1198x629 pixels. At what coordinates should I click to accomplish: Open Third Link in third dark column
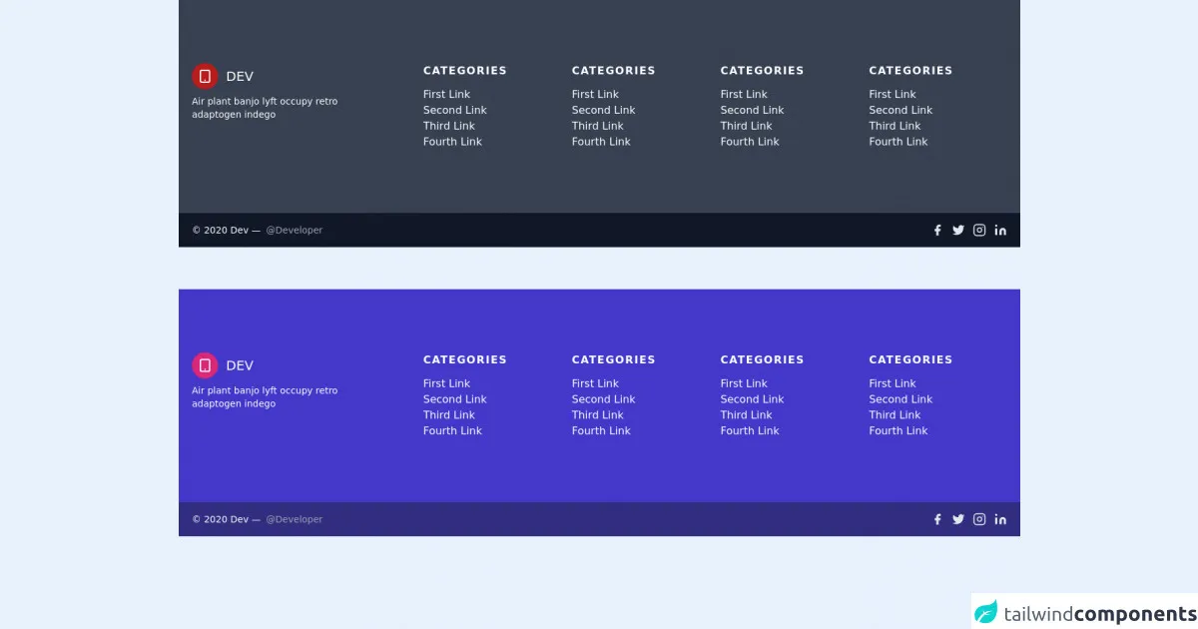pyautogui.click(x=746, y=126)
